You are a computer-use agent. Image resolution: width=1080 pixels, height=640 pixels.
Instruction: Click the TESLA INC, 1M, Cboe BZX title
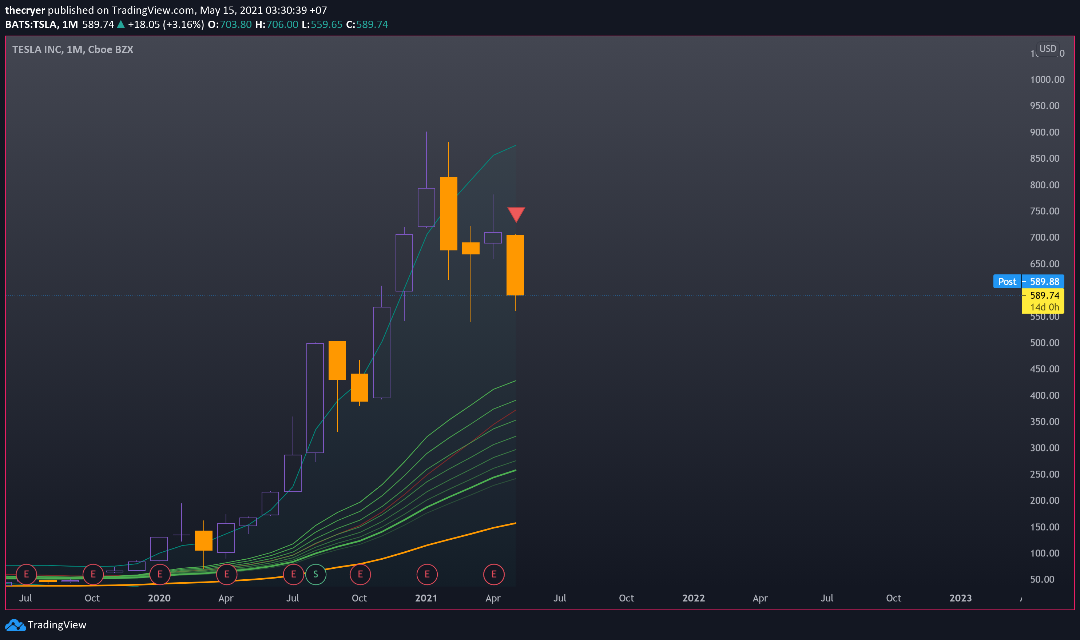coord(72,49)
